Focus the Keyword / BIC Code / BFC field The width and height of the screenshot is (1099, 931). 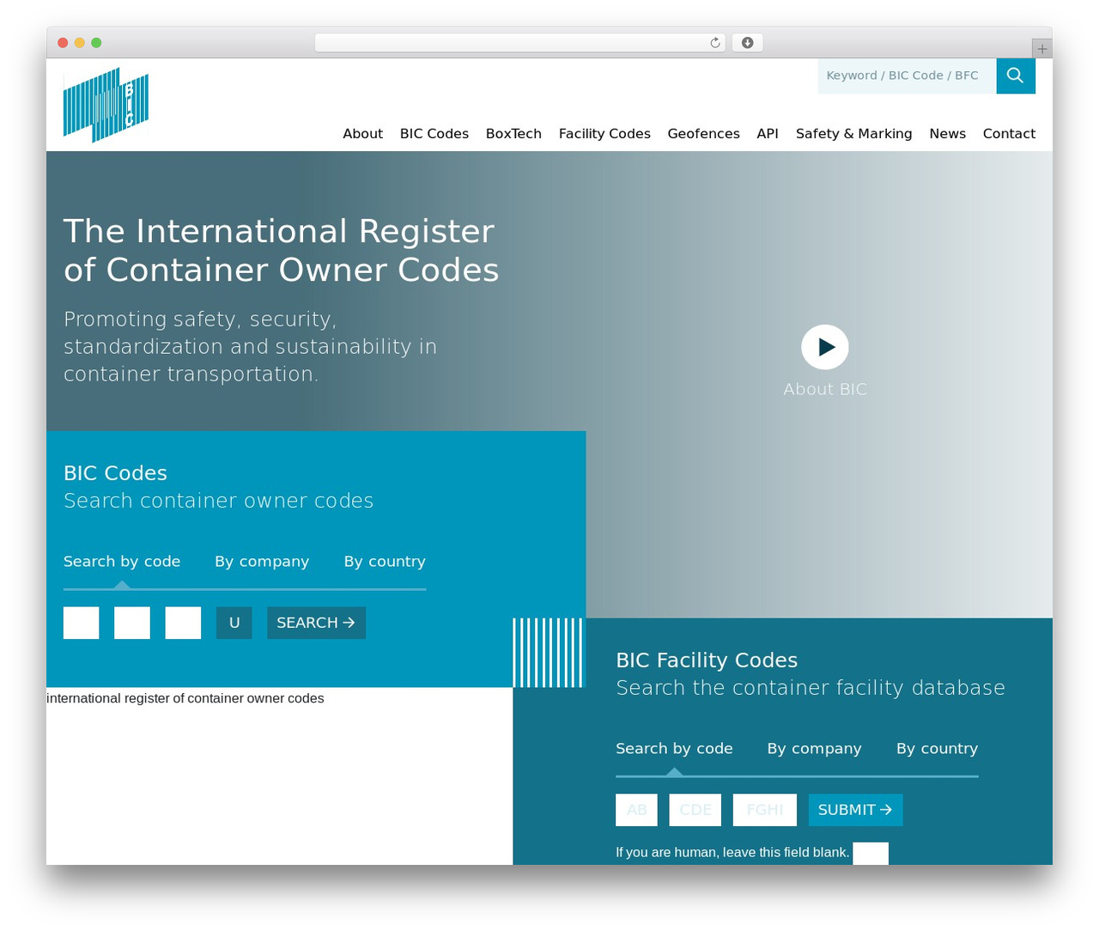pyautogui.click(x=907, y=76)
